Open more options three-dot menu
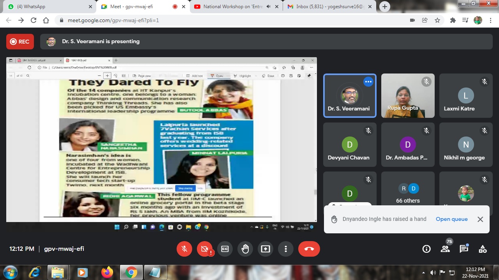Screen dimensions: 499x280 286,249
